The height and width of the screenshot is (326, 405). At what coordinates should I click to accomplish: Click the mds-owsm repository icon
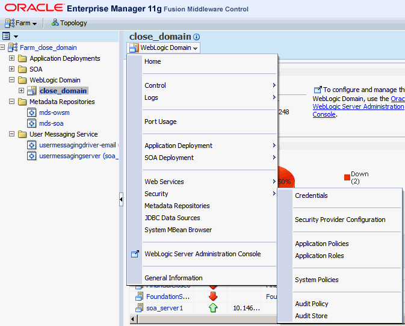pos(31,113)
